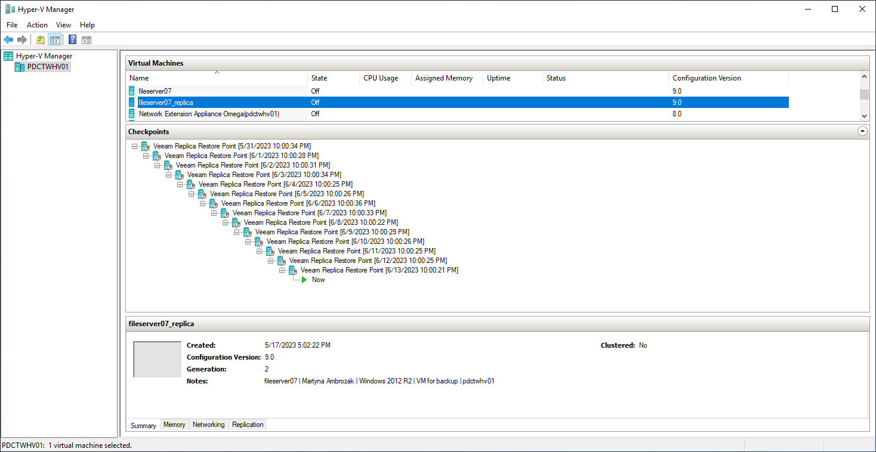Click the Created date 5/17/2023 5:02:22 PM
Image resolution: width=876 pixels, height=452 pixels.
tap(298, 345)
